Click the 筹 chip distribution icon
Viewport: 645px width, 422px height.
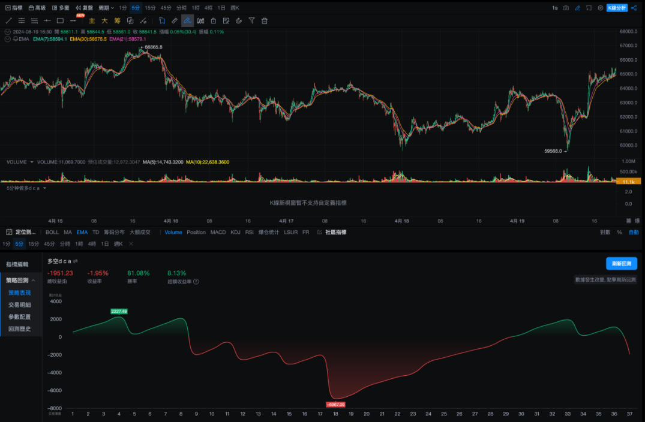117,20
